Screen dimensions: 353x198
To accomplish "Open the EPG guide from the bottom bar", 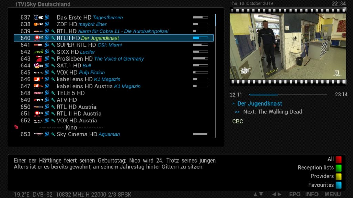I will click(295, 195).
